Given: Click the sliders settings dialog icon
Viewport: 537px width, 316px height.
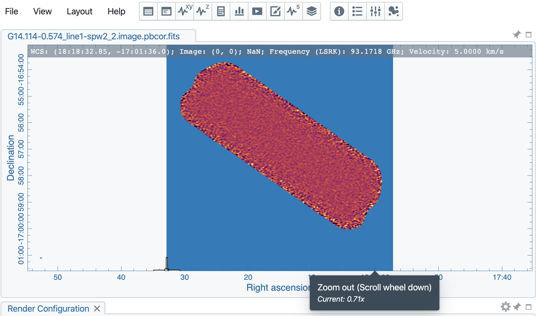Looking at the screenshot, I should [376, 12].
